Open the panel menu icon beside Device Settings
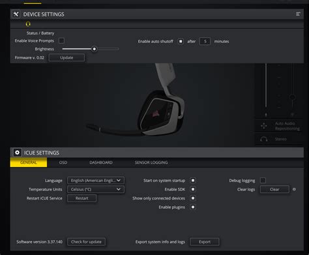The height and width of the screenshot is (255, 309). point(298,14)
